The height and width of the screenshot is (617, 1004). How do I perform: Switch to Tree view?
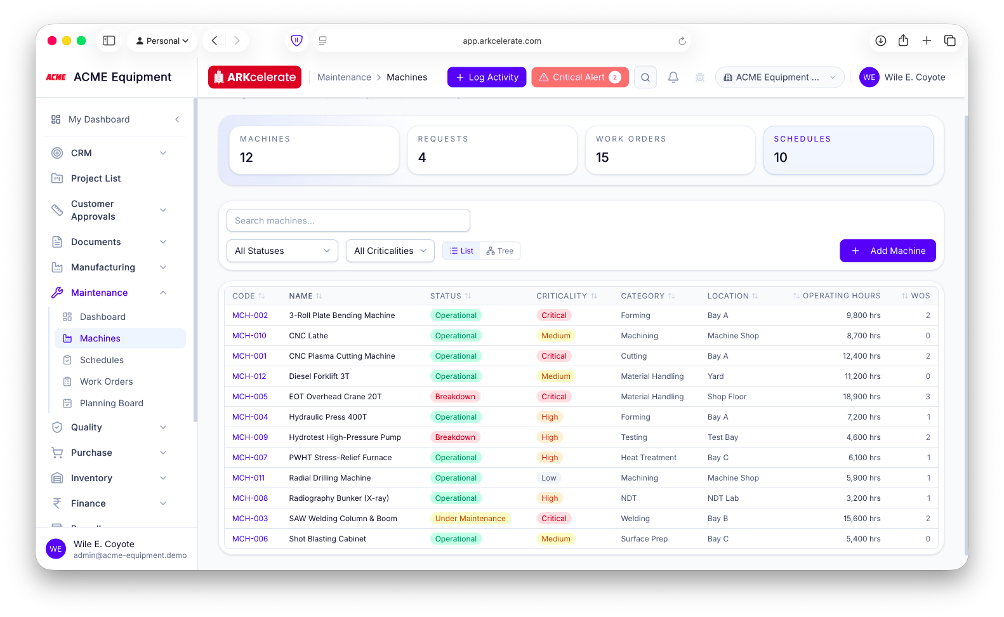(x=500, y=251)
